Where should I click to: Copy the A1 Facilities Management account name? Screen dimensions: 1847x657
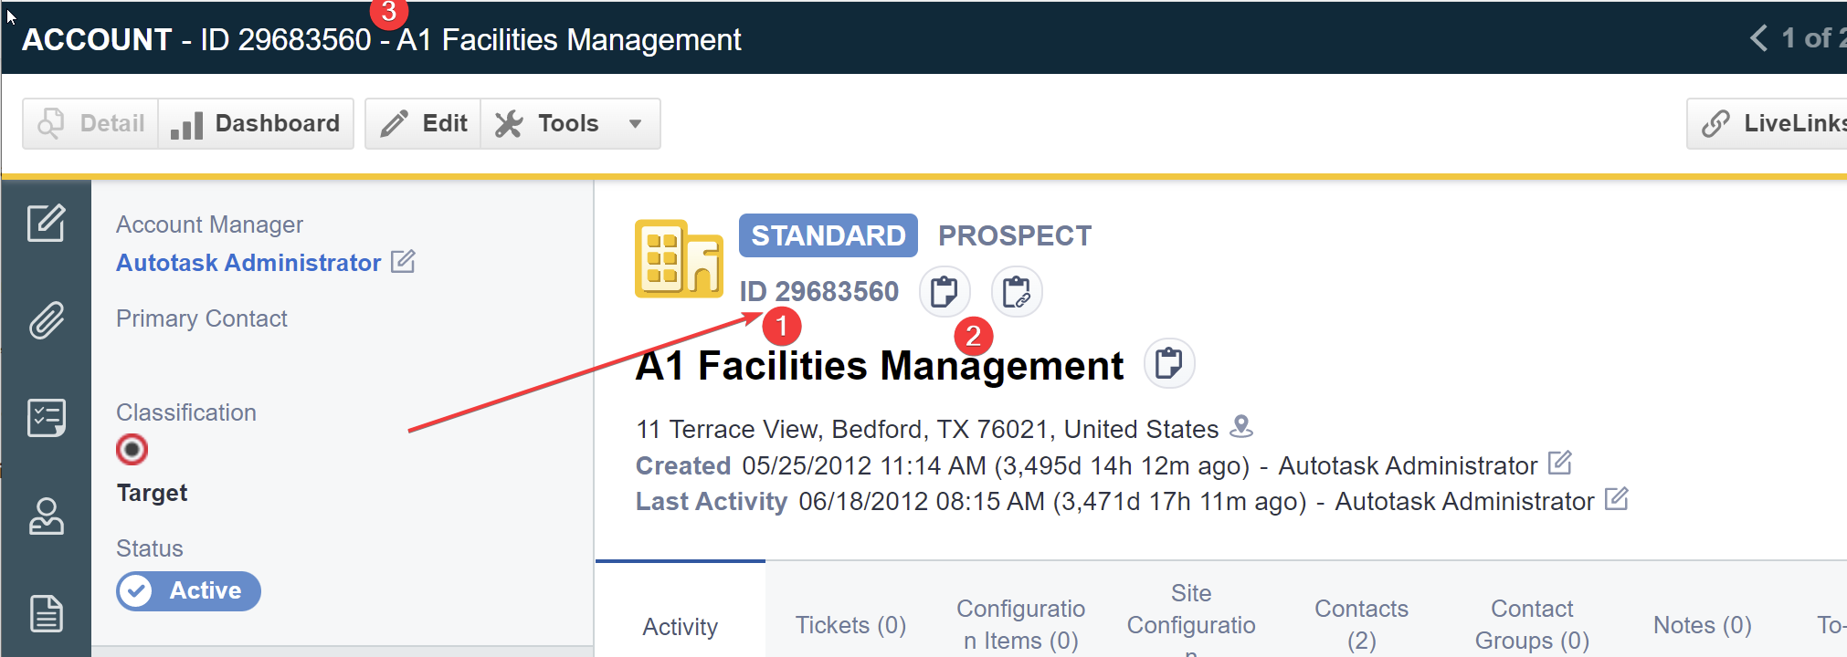click(x=1168, y=364)
